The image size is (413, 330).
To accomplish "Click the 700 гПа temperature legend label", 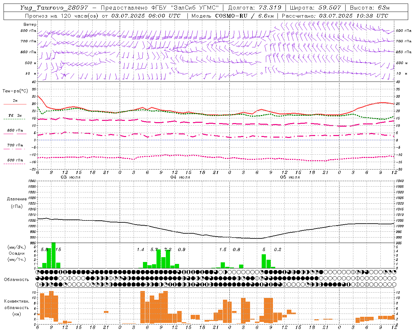I will pos(15,145).
